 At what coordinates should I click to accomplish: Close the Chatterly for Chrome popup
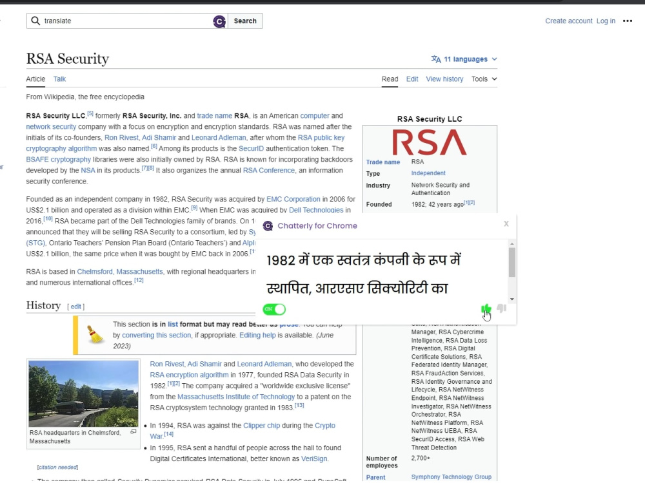[x=506, y=223]
